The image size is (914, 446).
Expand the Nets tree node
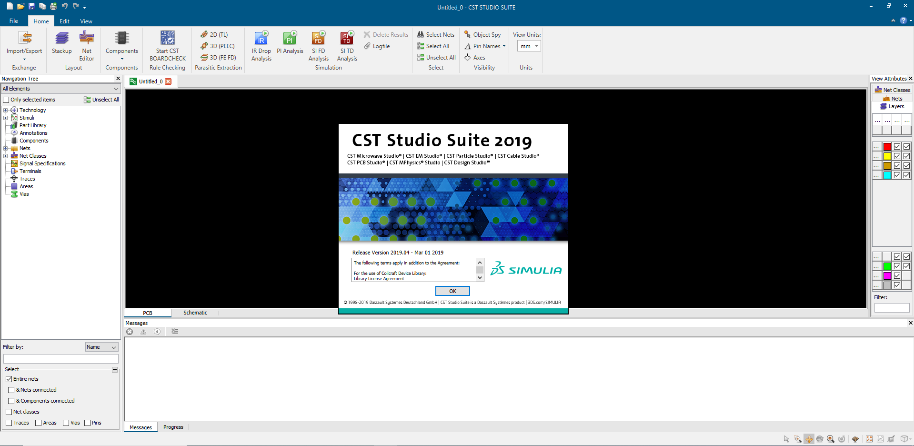6,148
